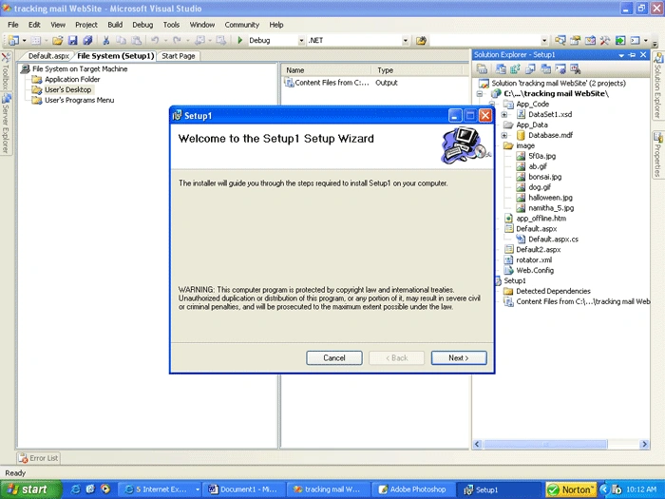Screen dimensions: 665x499
Task: Select Detected Dependencies folder
Action: [x=553, y=291]
